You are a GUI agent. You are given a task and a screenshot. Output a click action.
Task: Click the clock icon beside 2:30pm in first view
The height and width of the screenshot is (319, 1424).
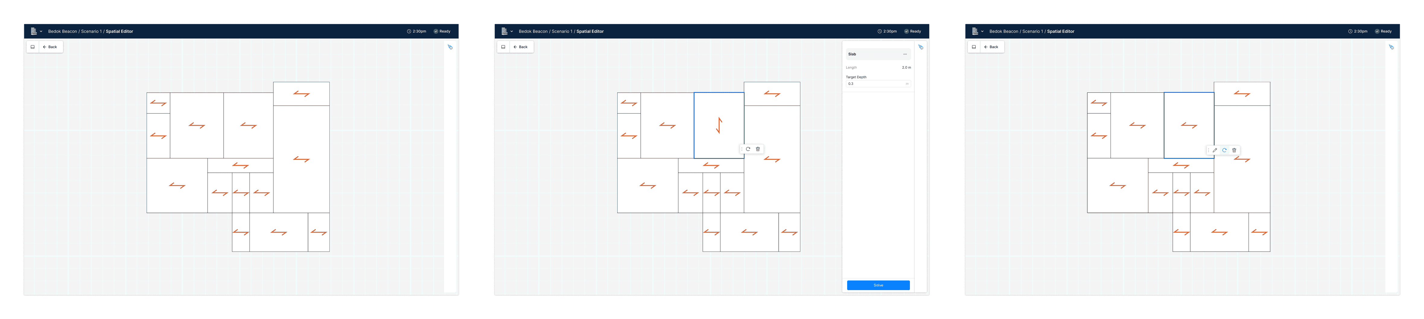tap(409, 31)
